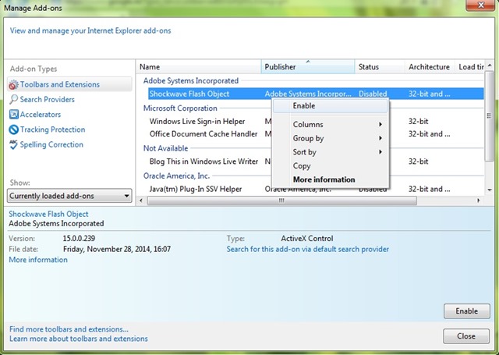Select More information in context menu
This screenshot has height=355, width=499.
click(324, 179)
